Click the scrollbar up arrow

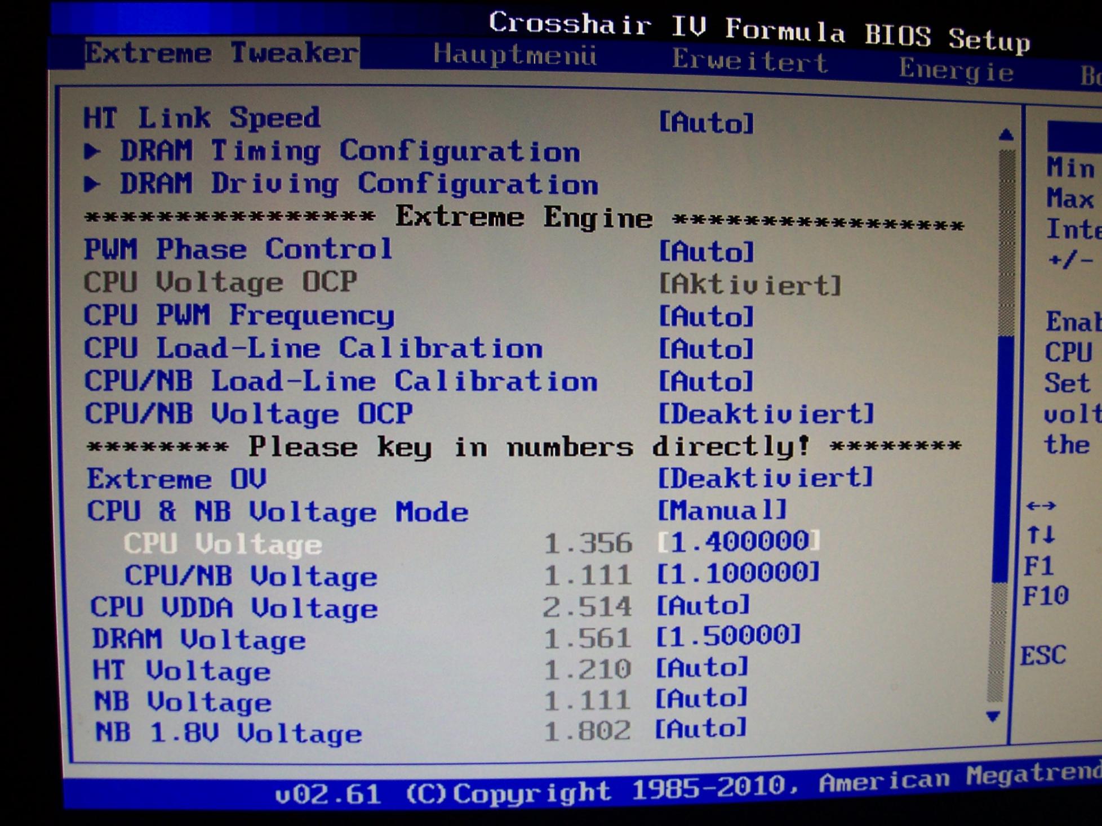1006,135
